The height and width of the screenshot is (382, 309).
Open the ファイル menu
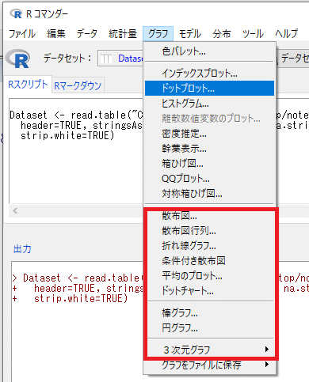click(x=22, y=34)
